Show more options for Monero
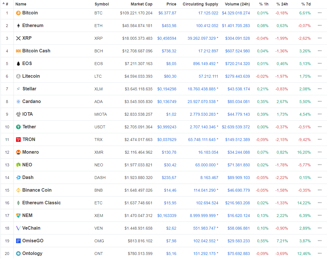 point(320,152)
